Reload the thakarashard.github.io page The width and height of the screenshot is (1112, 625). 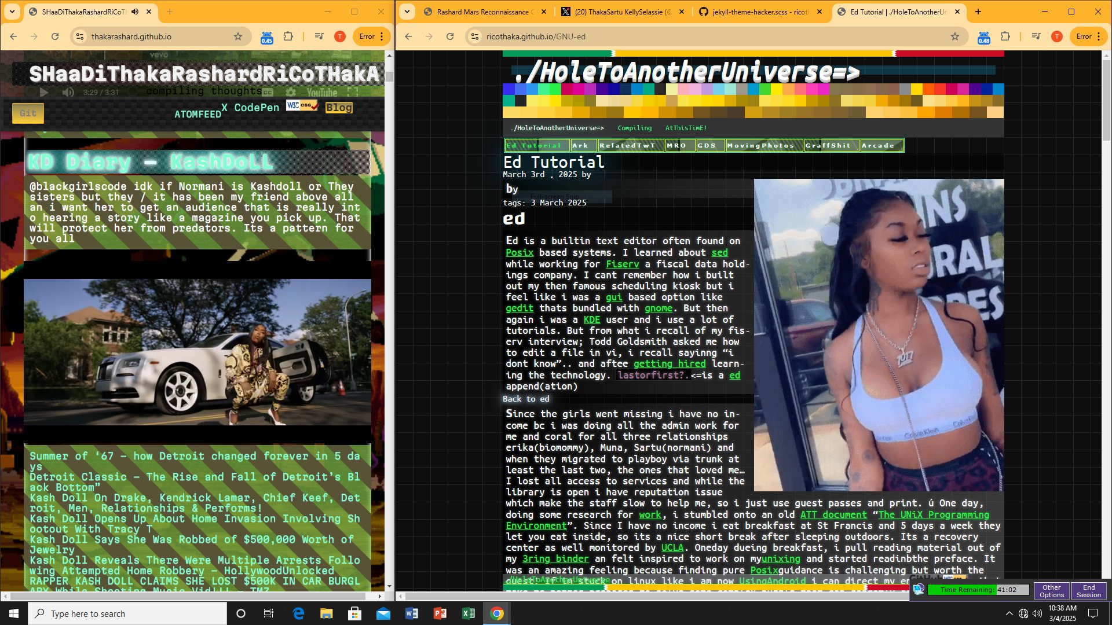click(x=55, y=36)
